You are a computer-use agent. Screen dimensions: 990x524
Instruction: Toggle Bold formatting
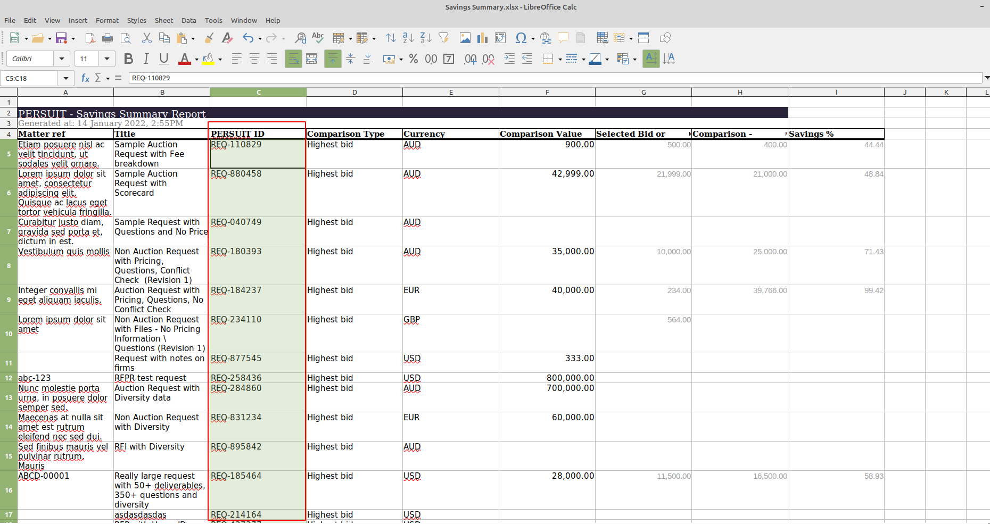coord(128,59)
